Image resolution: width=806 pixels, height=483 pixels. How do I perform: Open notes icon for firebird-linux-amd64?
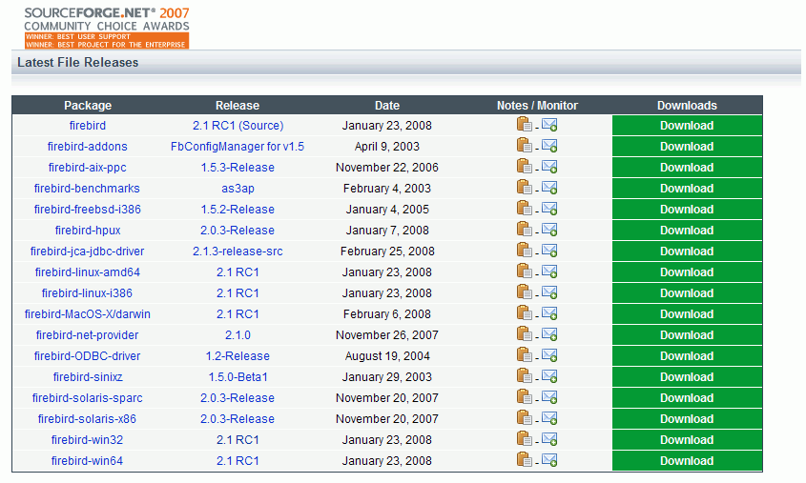[524, 272]
